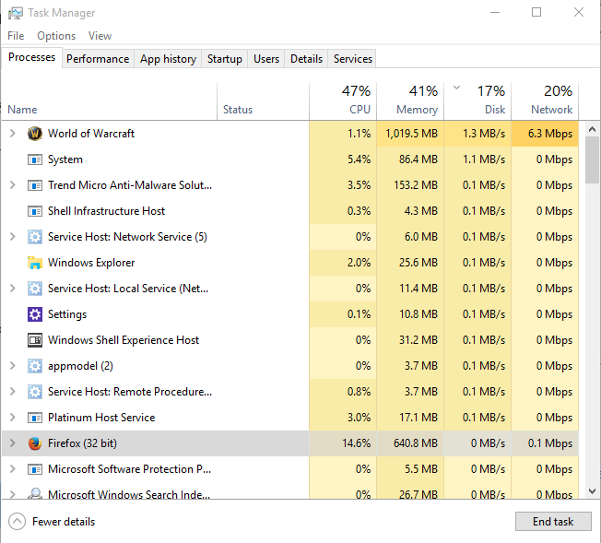601x543 pixels.
Task: Select the Windows Shell Experience Host row
Action: pos(290,340)
